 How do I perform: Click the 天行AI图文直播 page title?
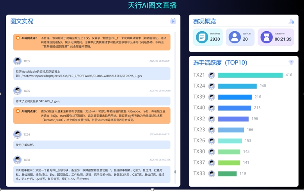pyautogui.click(x=152, y=5)
